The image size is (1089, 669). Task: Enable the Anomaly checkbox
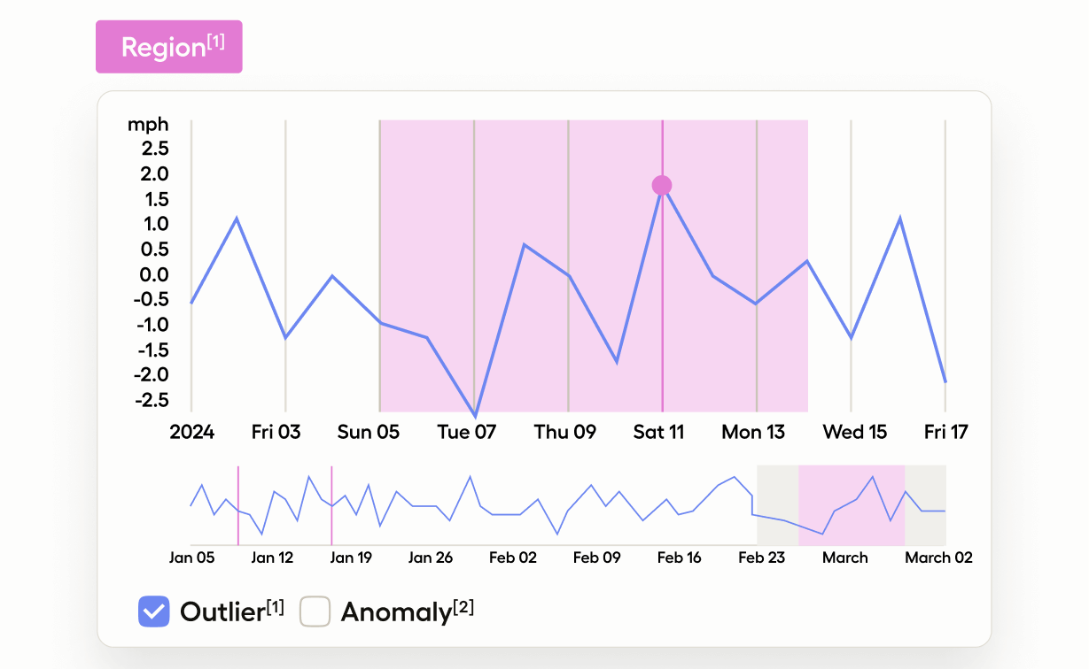coord(315,611)
